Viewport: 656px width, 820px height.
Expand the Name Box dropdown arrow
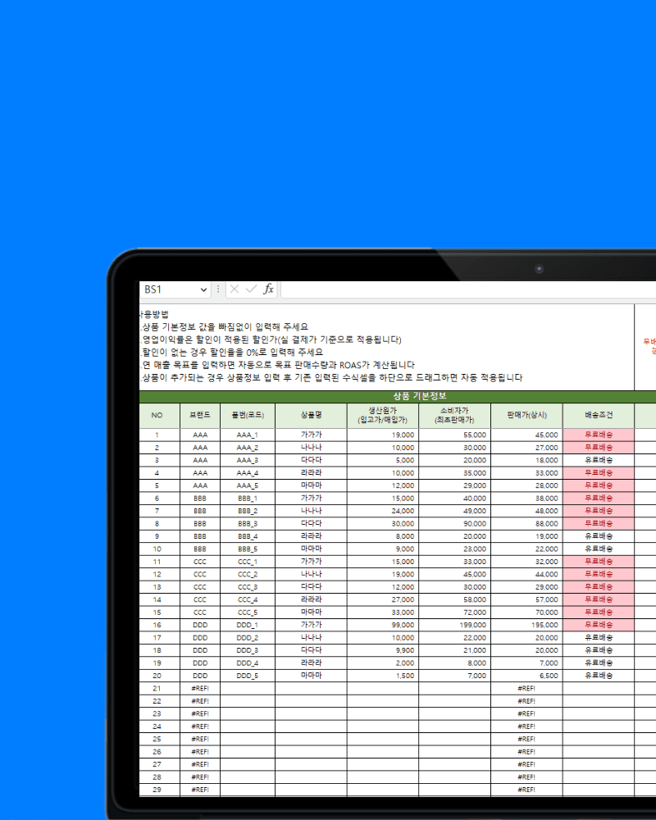203,289
